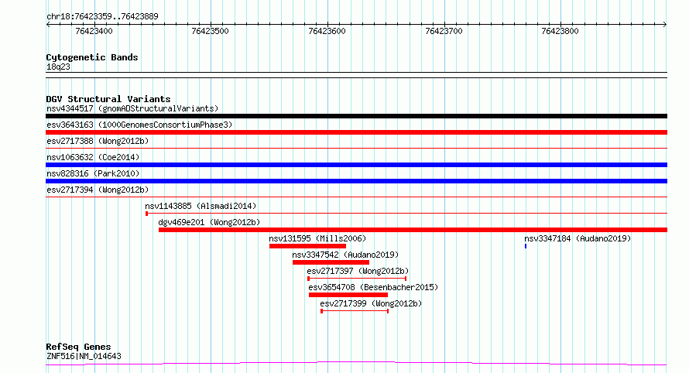Open variant esv2717397 (Wong2012b) label
The height and width of the screenshot is (373, 689).
(358, 271)
